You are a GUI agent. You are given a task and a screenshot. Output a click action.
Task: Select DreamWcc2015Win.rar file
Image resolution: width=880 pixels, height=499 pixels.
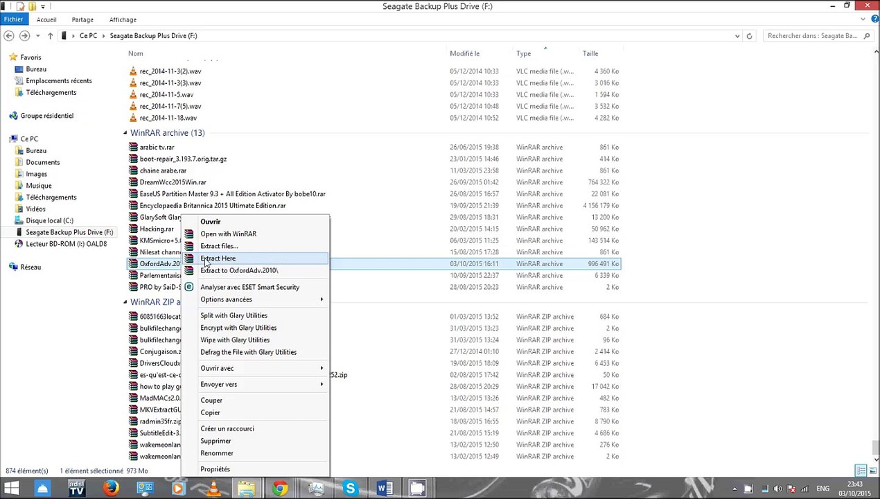(x=173, y=182)
